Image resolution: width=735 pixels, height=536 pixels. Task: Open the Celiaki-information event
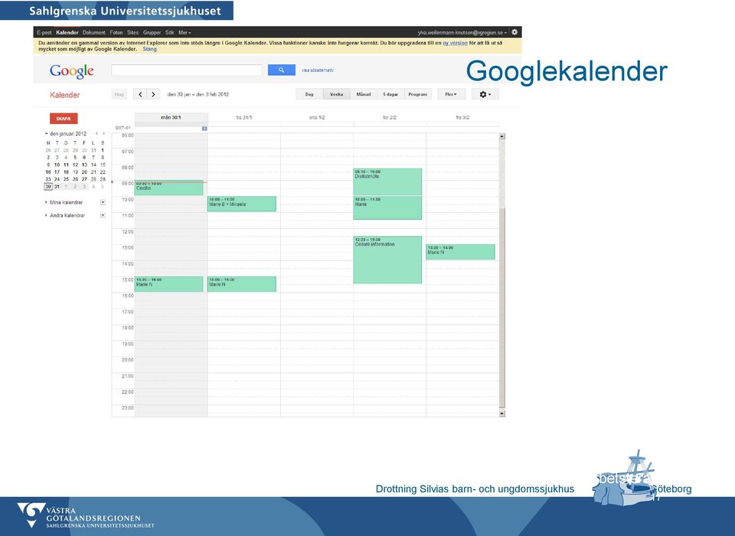[x=387, y=260]
